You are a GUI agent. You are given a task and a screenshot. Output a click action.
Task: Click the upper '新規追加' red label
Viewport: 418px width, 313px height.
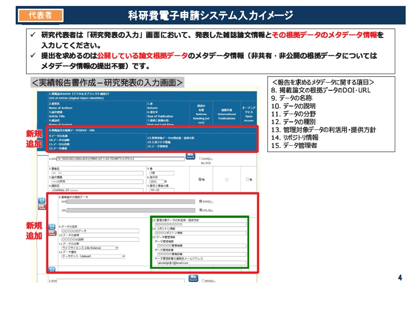click(34, 139)
